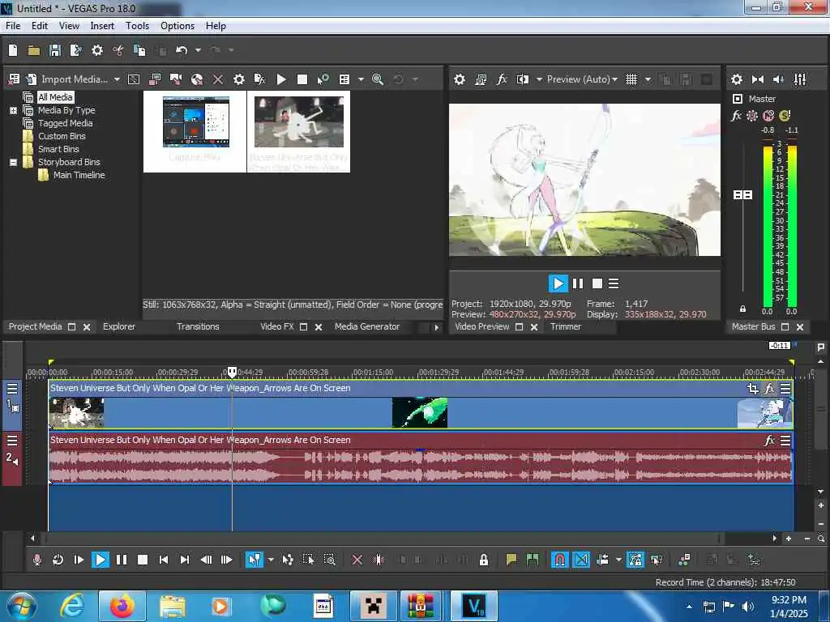The image size is (830, 622).
Task: Switch to the Media Generator tab
Action: [367, 327]
